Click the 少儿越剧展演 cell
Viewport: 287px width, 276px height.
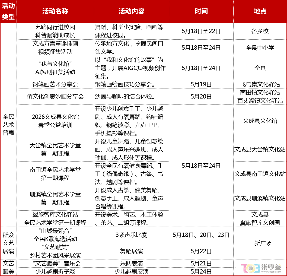(131, 271)
